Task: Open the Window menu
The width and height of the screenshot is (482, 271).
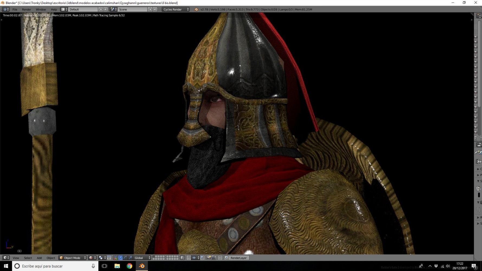Action: pyautogui.click(x=41, y=9)
